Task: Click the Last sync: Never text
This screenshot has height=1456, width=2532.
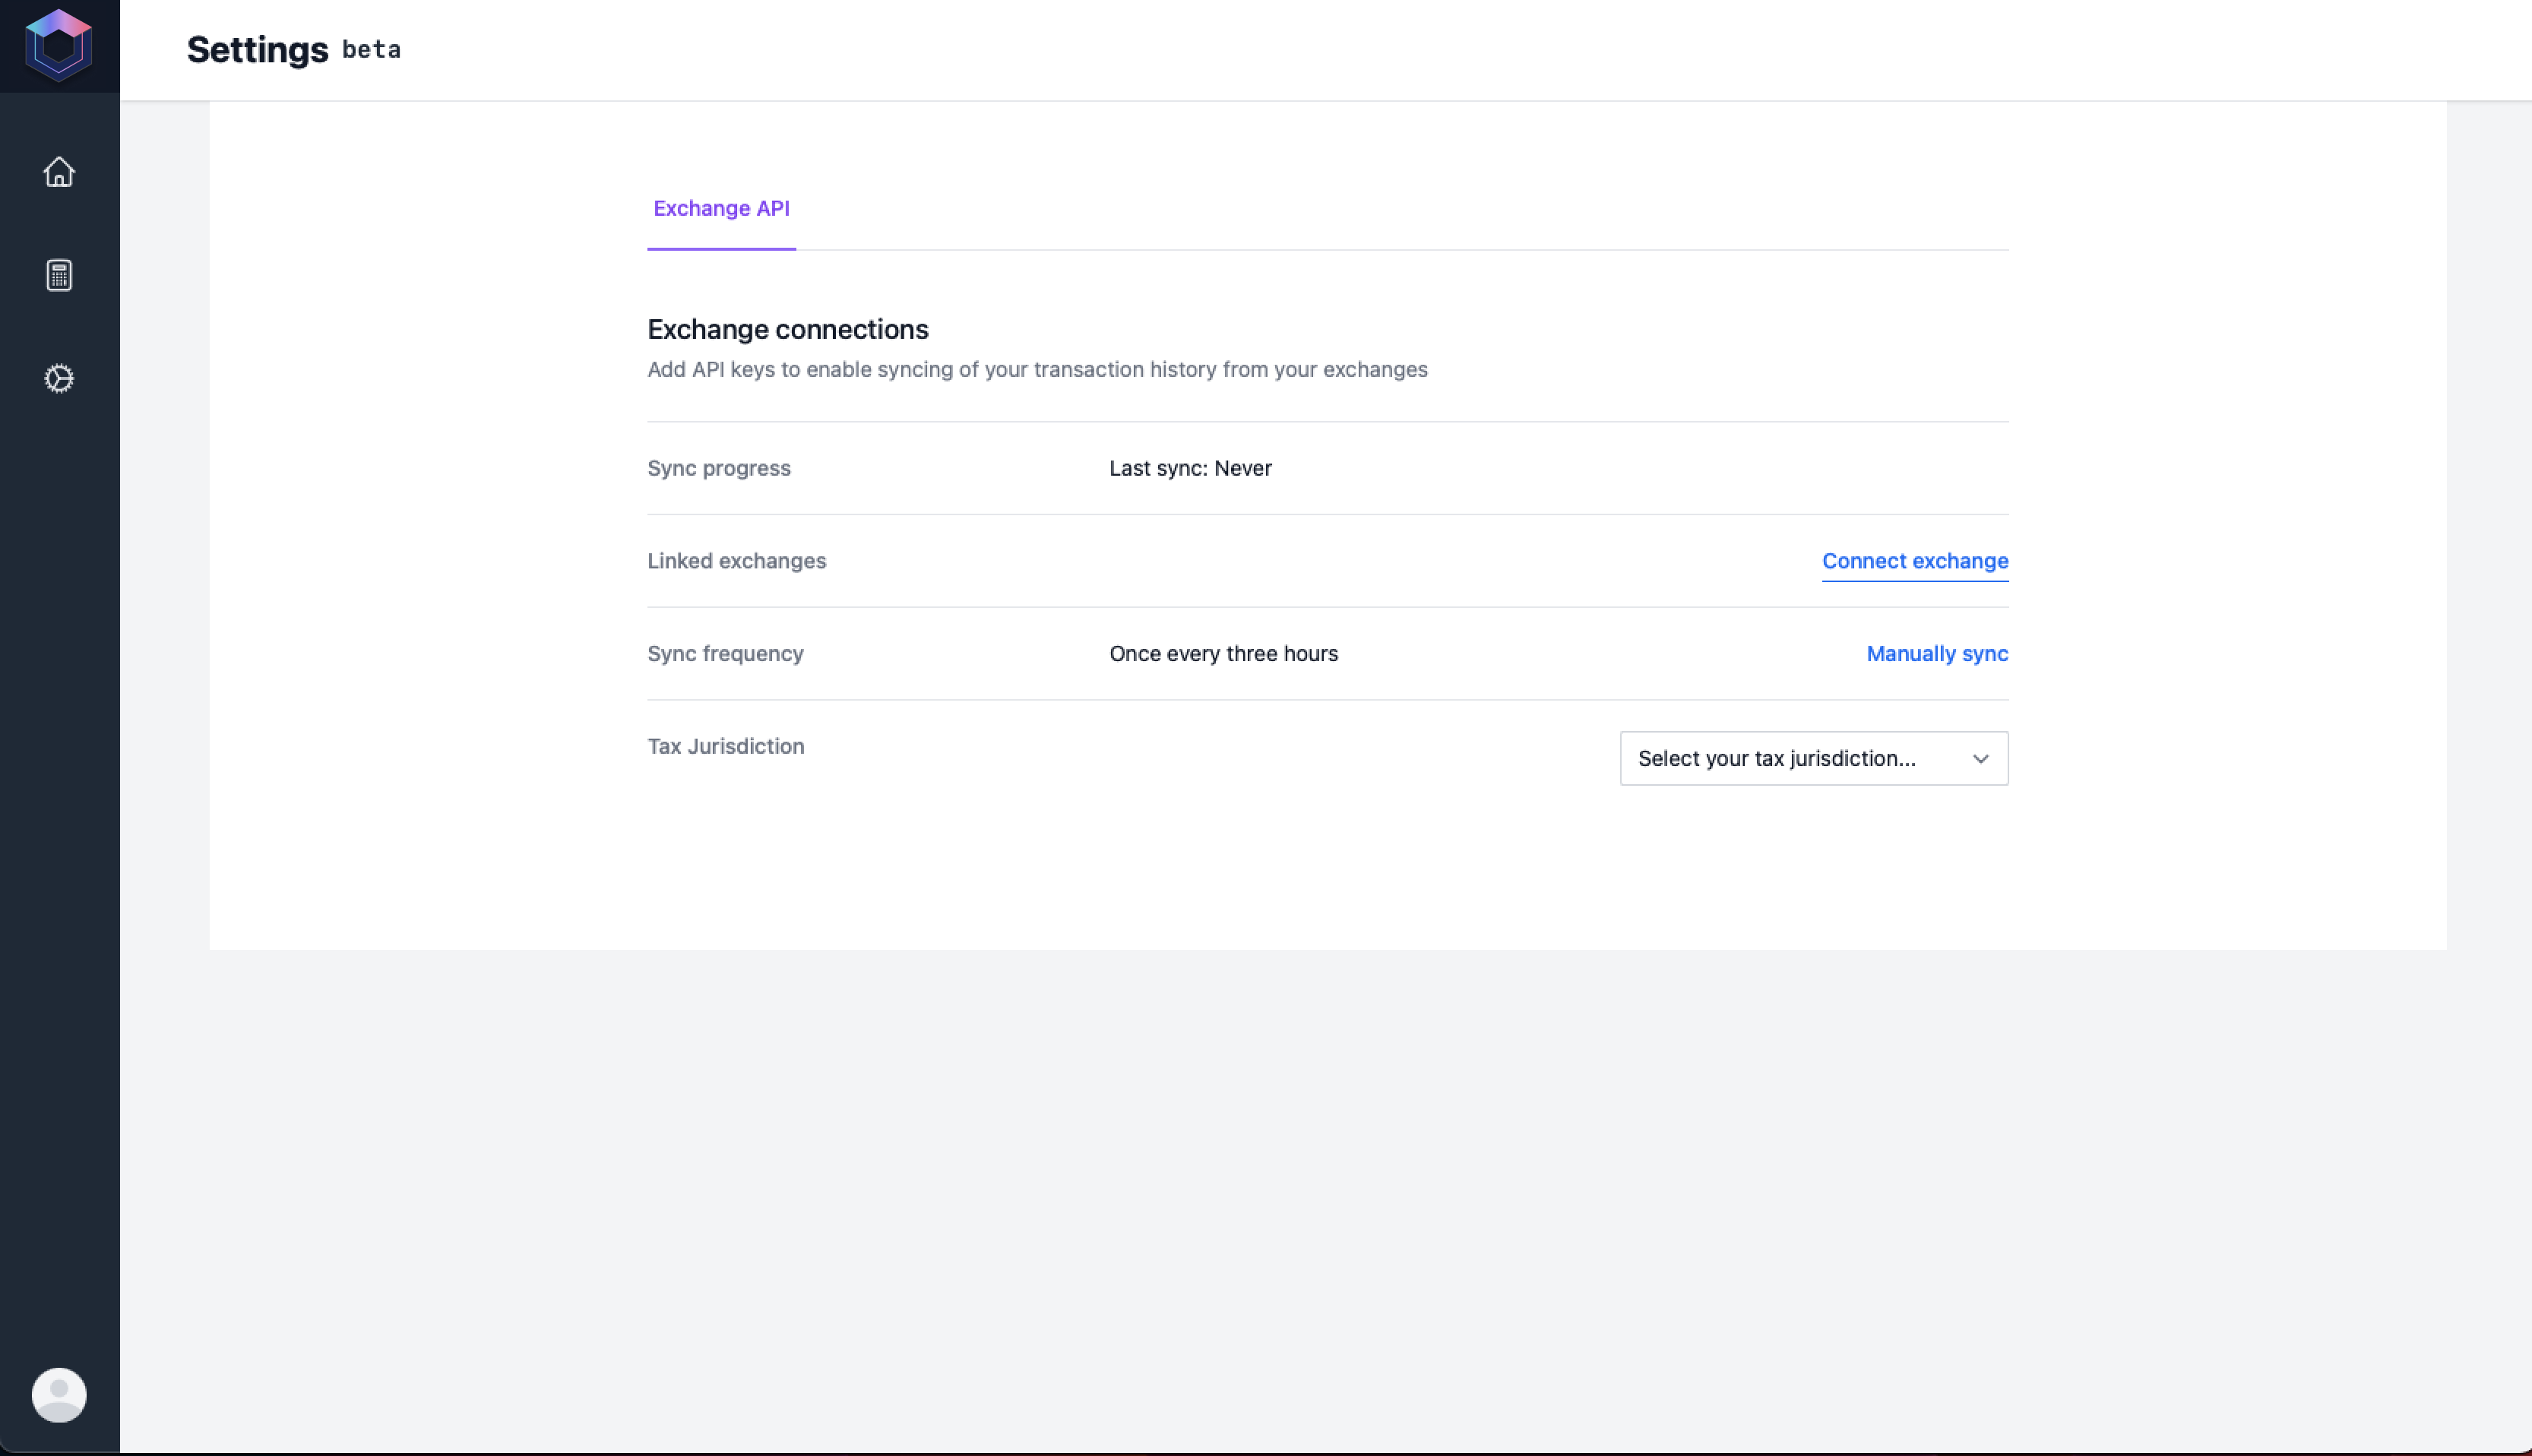Action: pyautogui.click(x=1190, y=469)
